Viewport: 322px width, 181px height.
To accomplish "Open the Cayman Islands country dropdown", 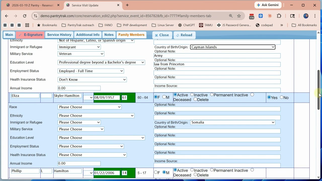I will coord(232,47).
